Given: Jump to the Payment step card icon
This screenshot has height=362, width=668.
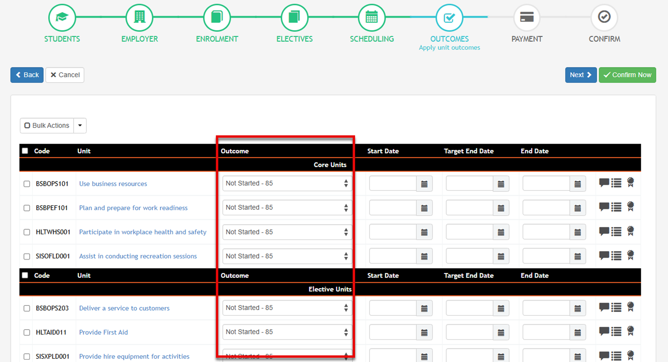Looking at the screenshot, I should click(527, 18).
